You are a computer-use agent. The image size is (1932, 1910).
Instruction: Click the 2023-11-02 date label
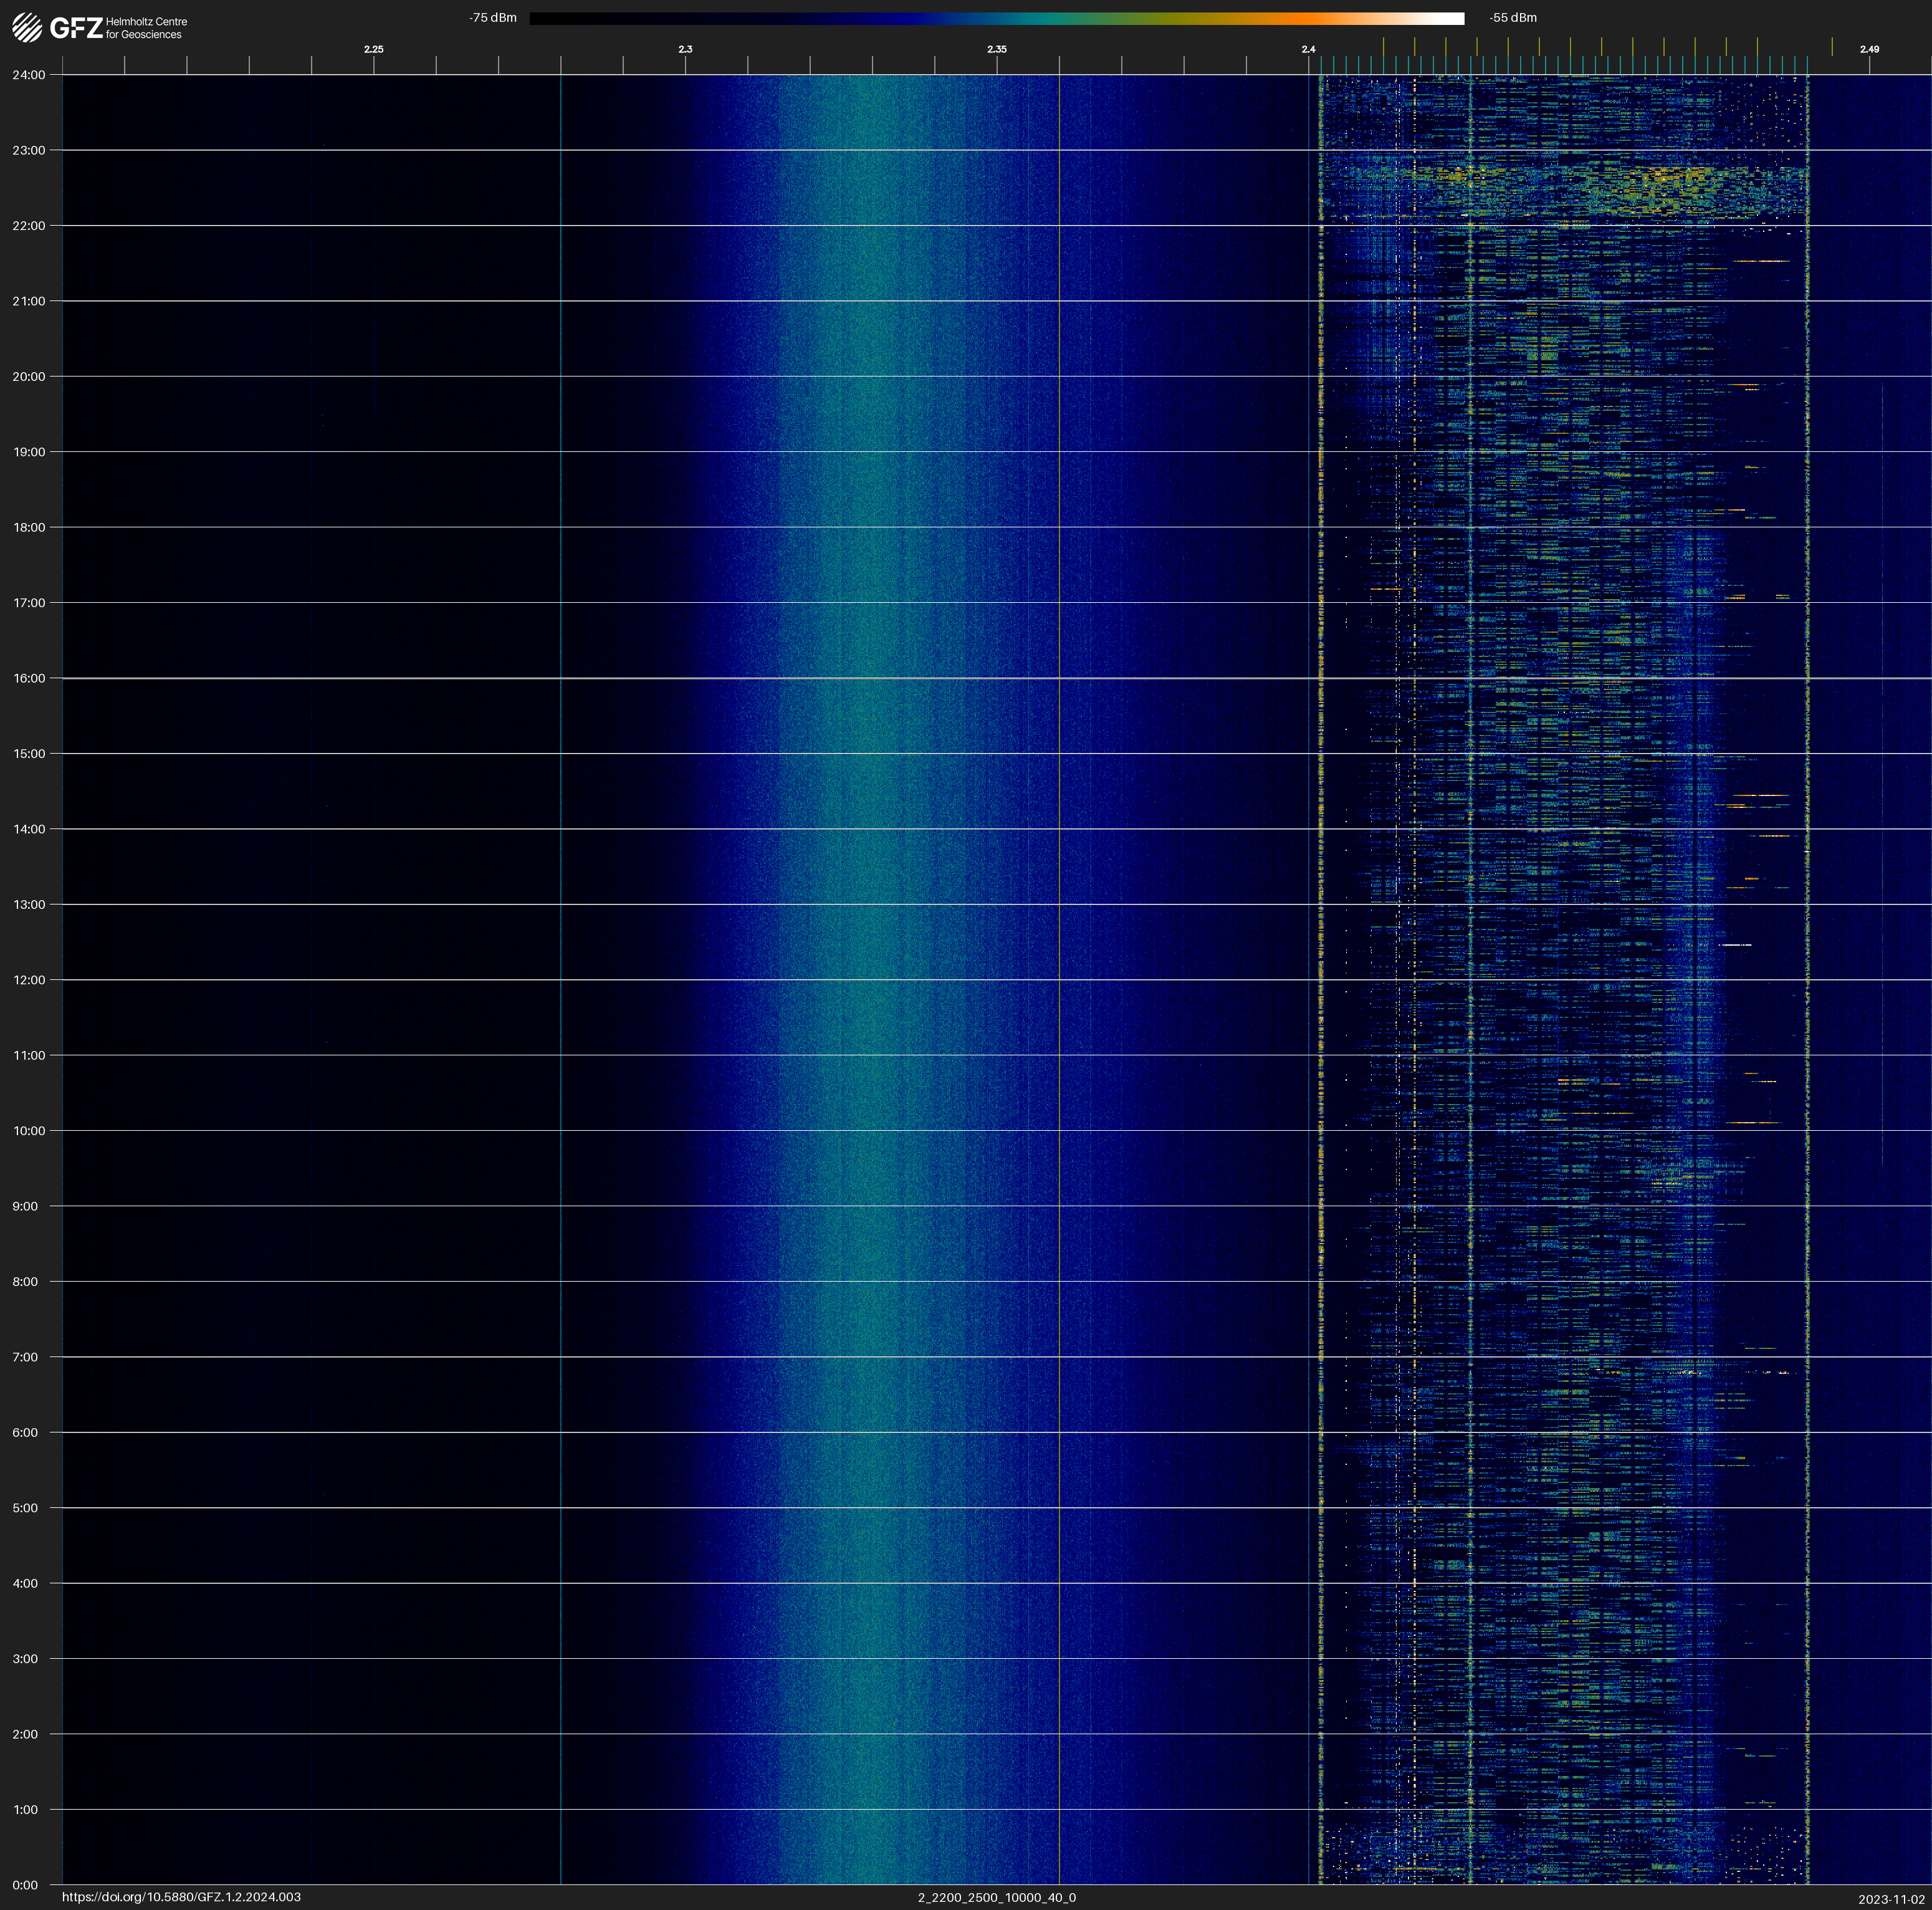pyautogui.click(x=1891, y=1899)
